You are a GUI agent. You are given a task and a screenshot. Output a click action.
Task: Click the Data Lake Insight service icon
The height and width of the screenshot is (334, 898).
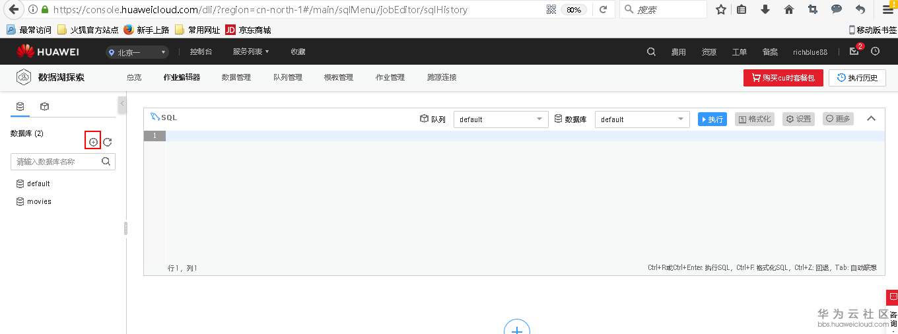click(x=24, y=77)
